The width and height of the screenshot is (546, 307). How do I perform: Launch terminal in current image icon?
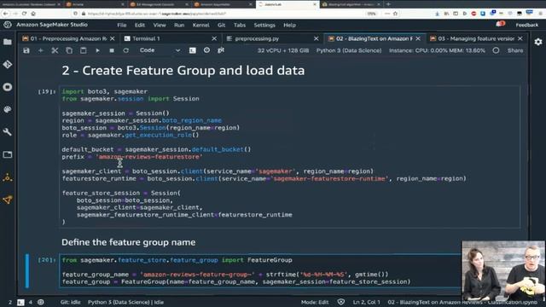pyautogui.click(x=193, y=50)
